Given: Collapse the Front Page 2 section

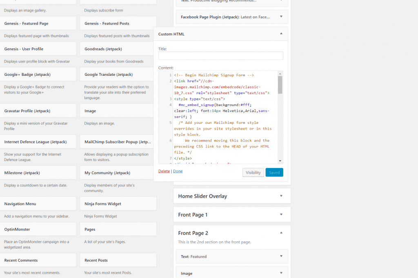Looking at the screenshot, I should 281,233.
